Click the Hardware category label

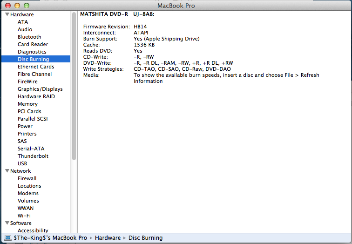[22, 14]
